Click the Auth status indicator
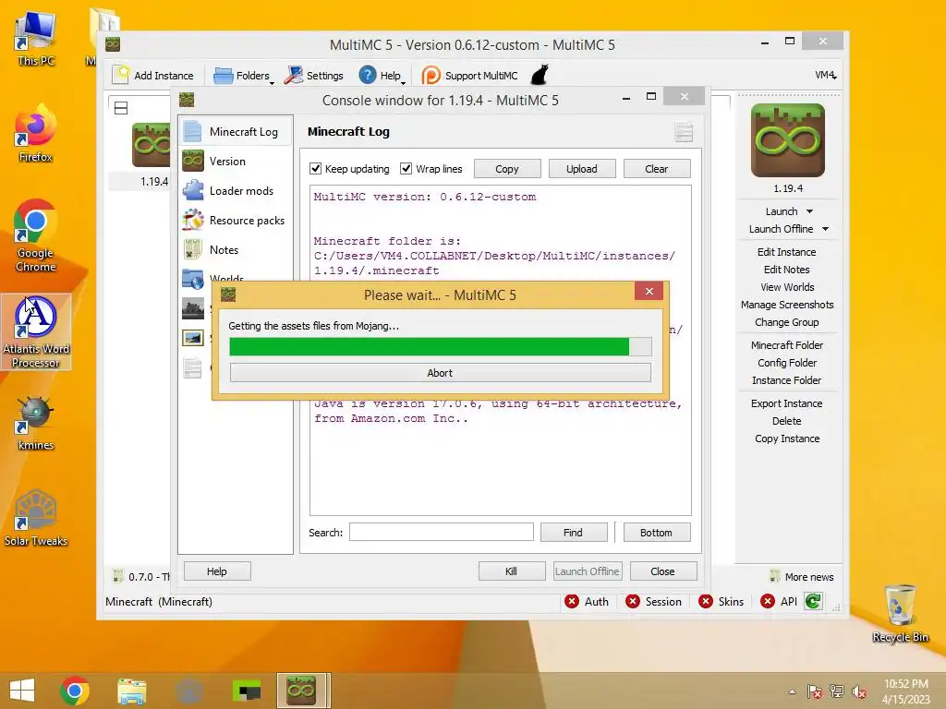Screen dimensions: 946x709 [587, 601]
